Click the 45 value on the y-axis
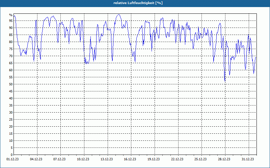Image resolution: width=270 pixels, height=168 pixels. [11, 91]
